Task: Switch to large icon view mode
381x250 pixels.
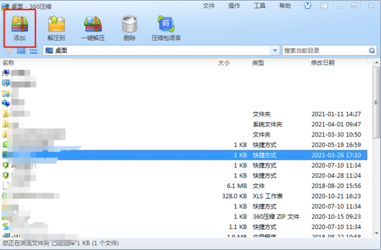Action: tap(21, 51)
